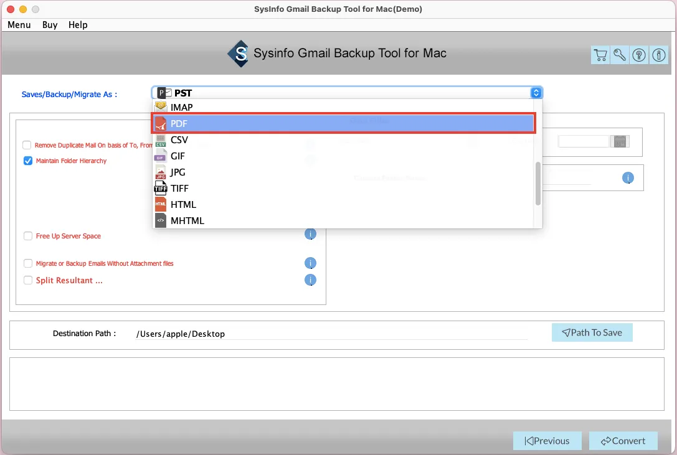This screenshot has height=455, width=677.
Task: Click the date input field beside calendar
Action: pyautogui.click(x=584, y=141)
